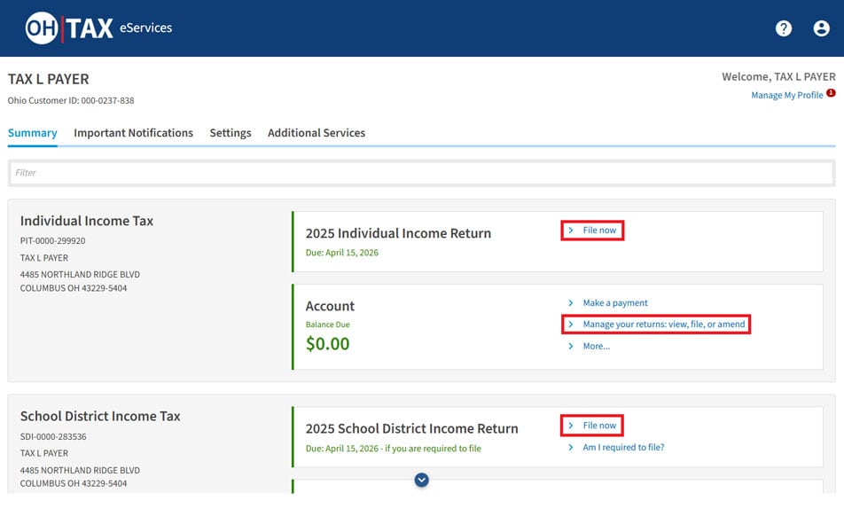File the 2025 School District Income Return now
The image size is (844, 532).
tap(599, 426)
